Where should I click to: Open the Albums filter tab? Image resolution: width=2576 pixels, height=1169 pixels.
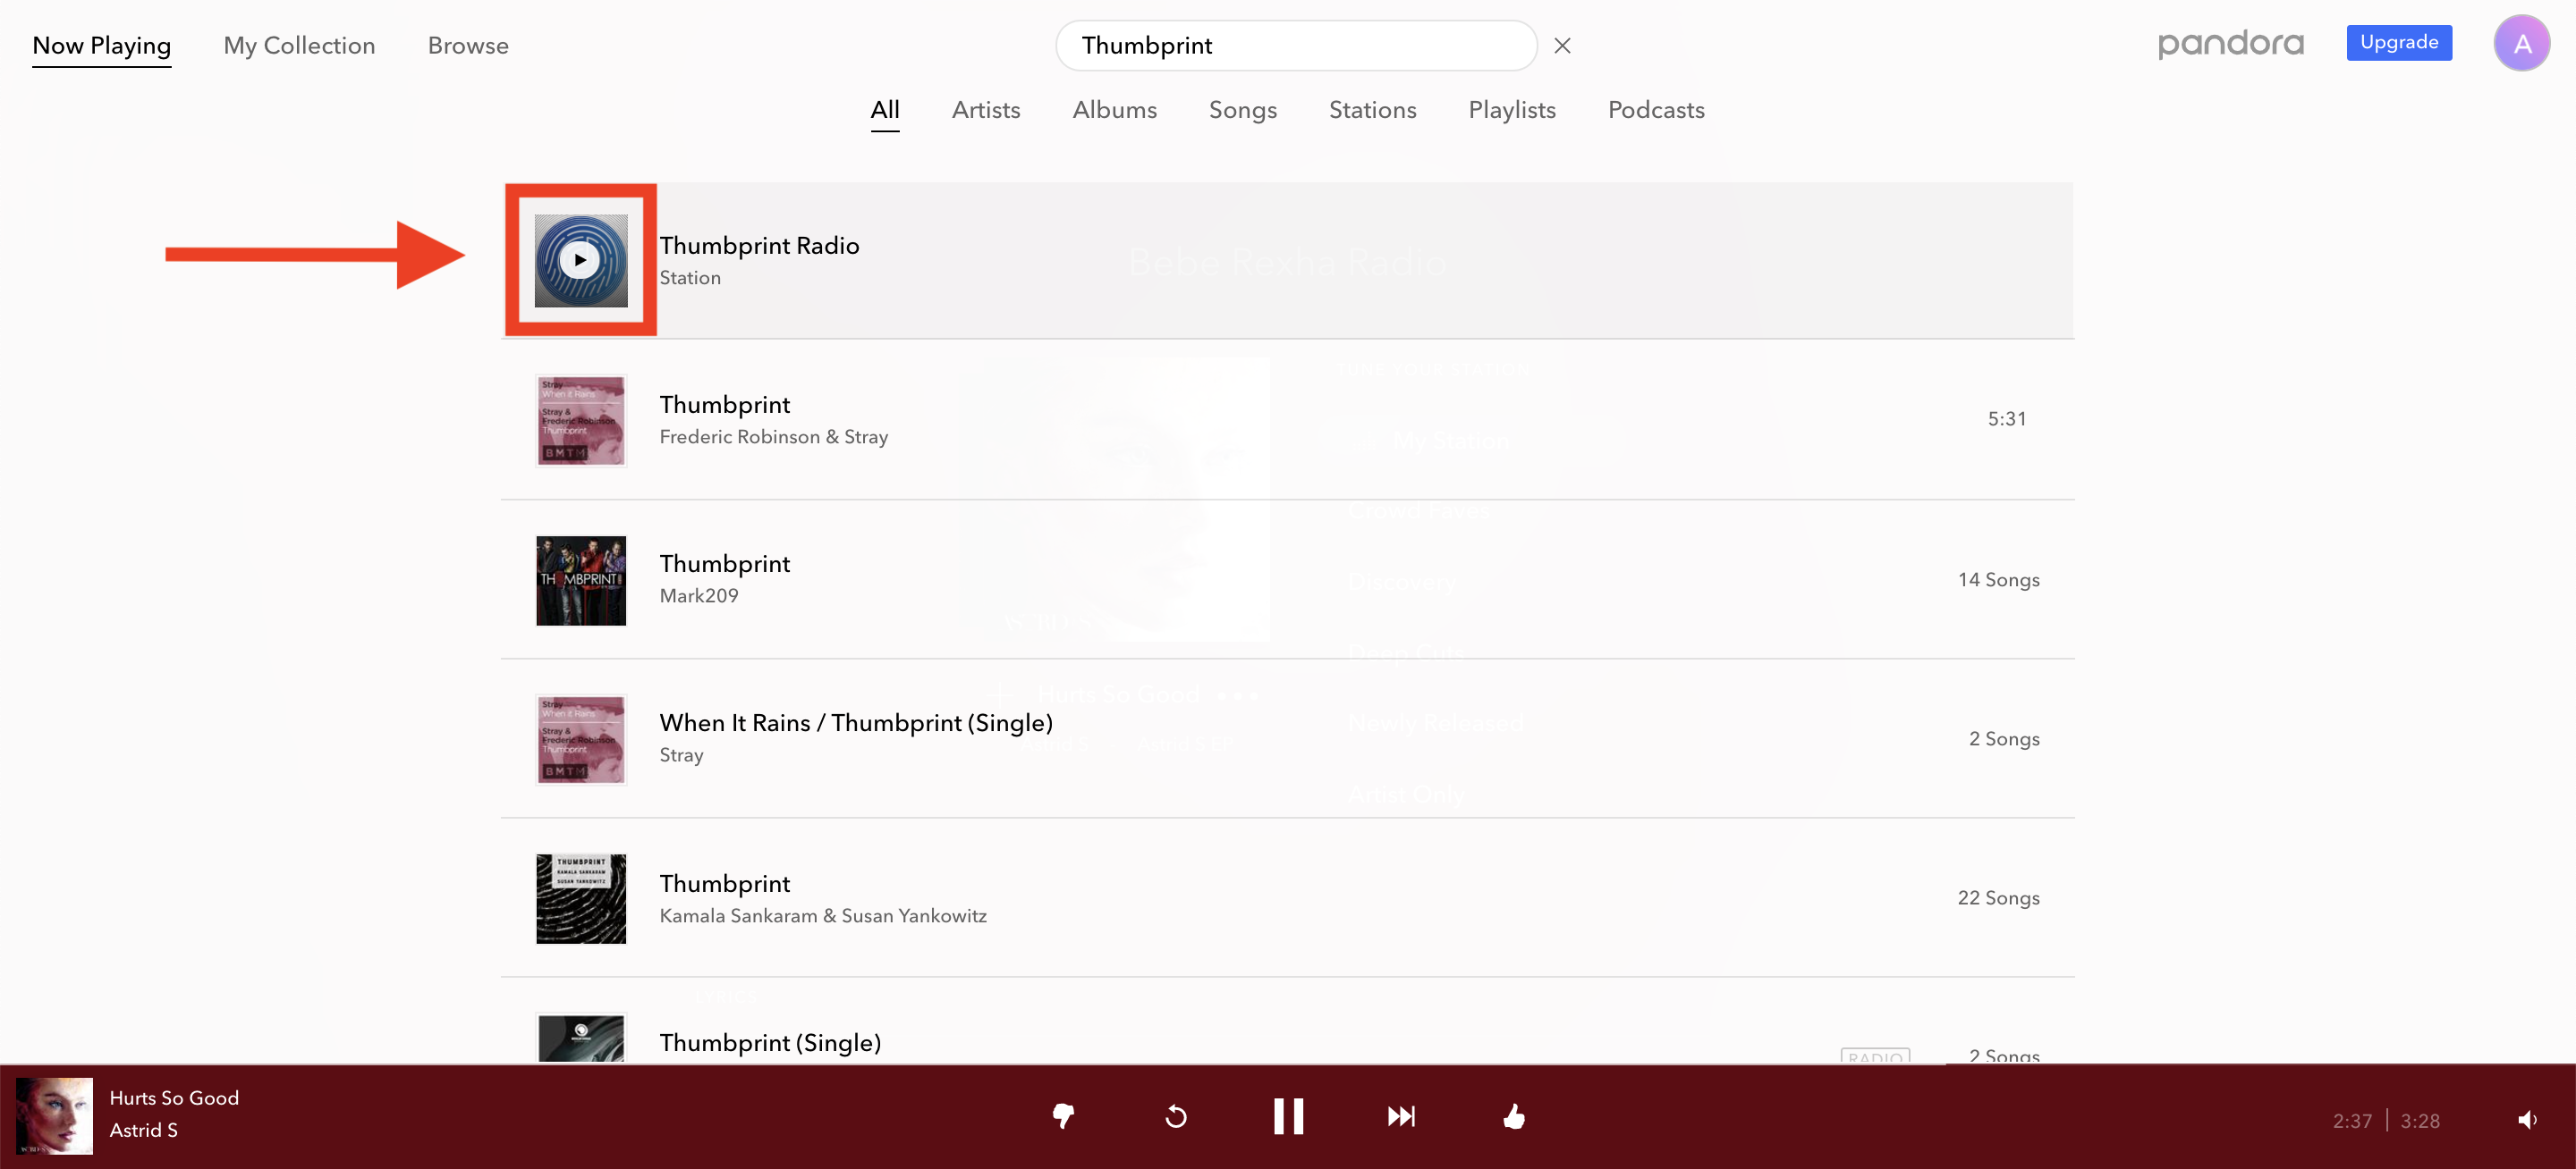[1114, 110]
